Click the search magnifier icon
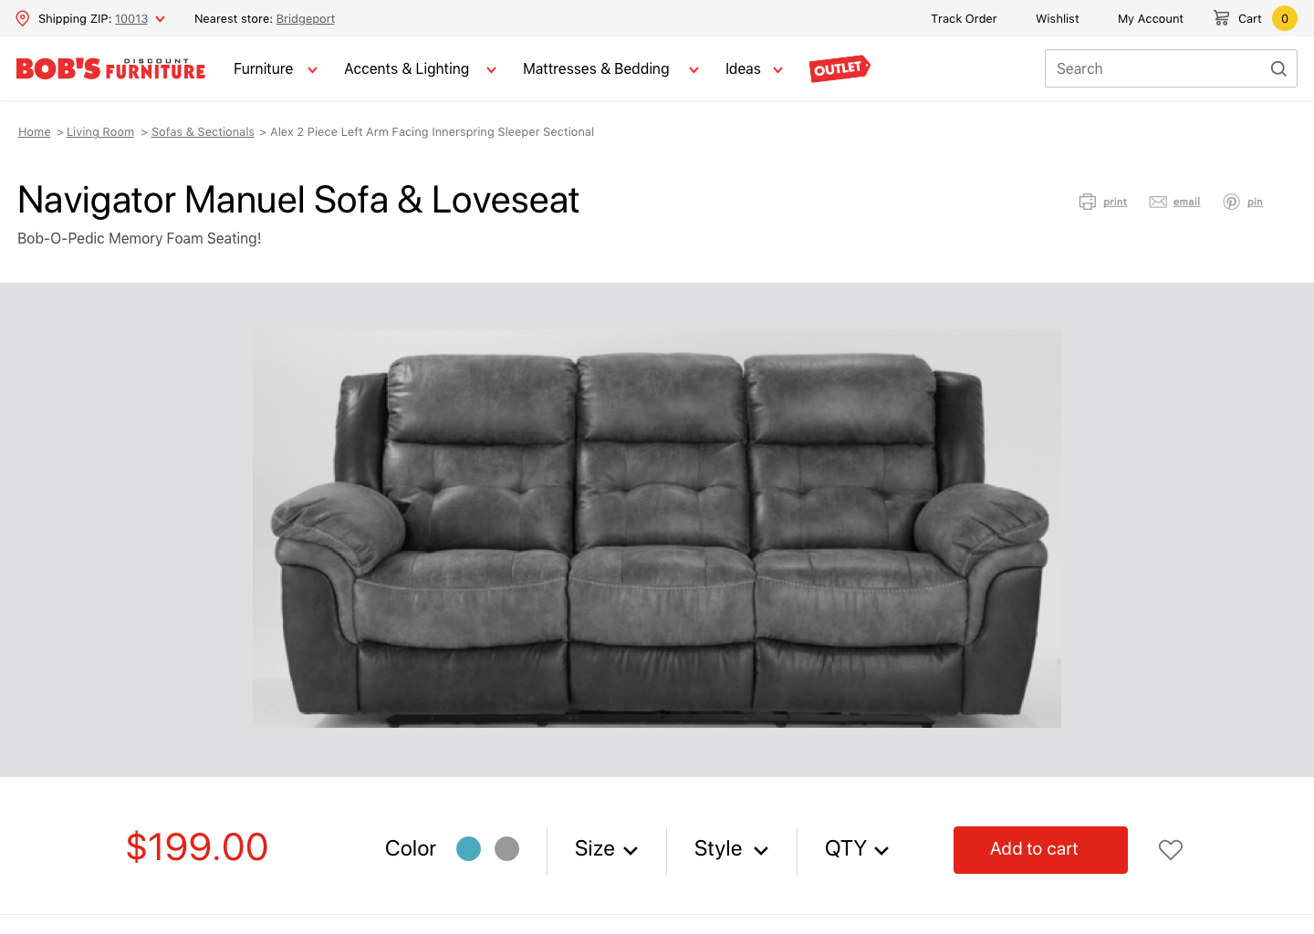 click(1278, 68)
